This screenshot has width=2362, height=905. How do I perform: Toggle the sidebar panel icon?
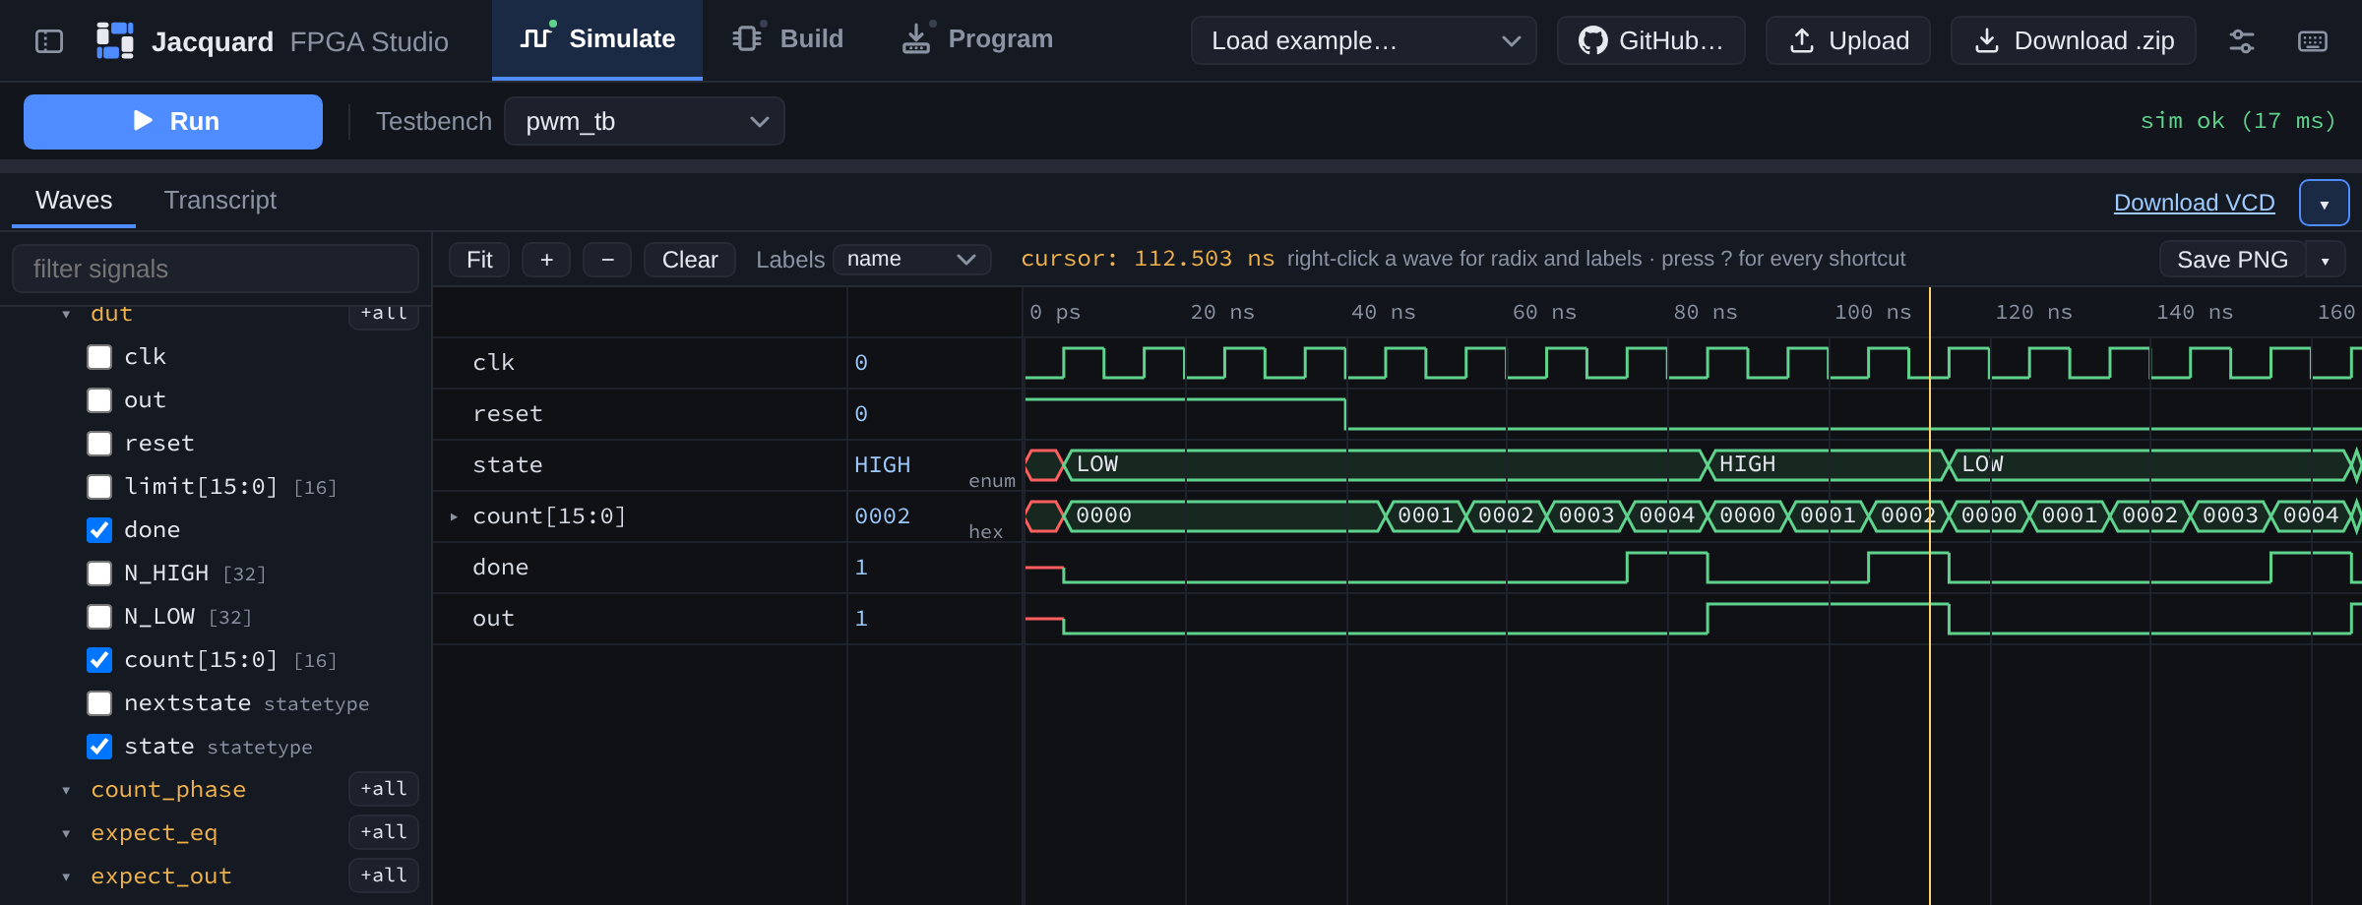tap(49, 41)
